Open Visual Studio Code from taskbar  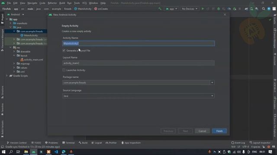pyautogui.click(x=56, y=152)
